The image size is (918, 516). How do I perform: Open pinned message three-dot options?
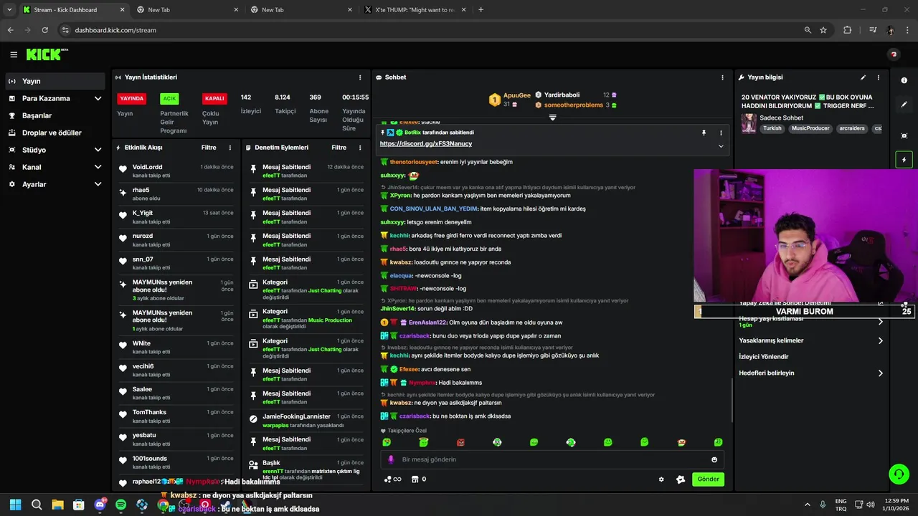[x=721, y=133]
